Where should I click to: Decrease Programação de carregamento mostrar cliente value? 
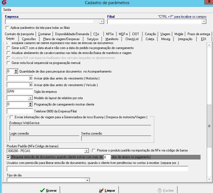[30, 105]
